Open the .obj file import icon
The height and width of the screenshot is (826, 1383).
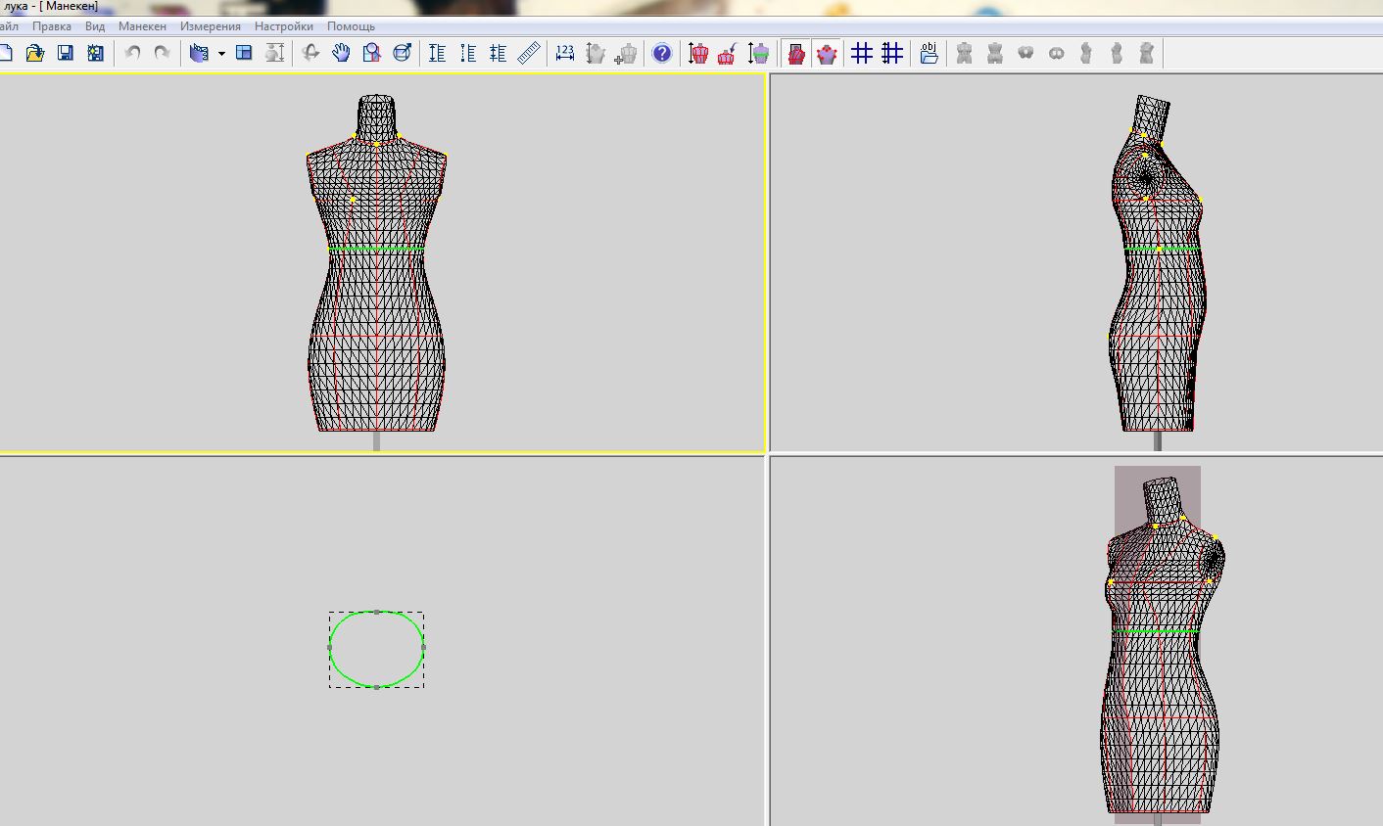click(929, 53)
